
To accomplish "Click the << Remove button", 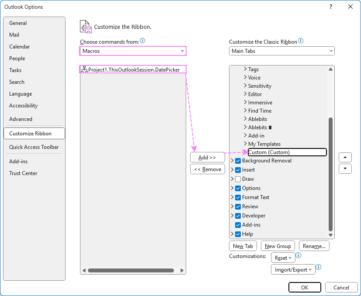I will pos(208,169).
